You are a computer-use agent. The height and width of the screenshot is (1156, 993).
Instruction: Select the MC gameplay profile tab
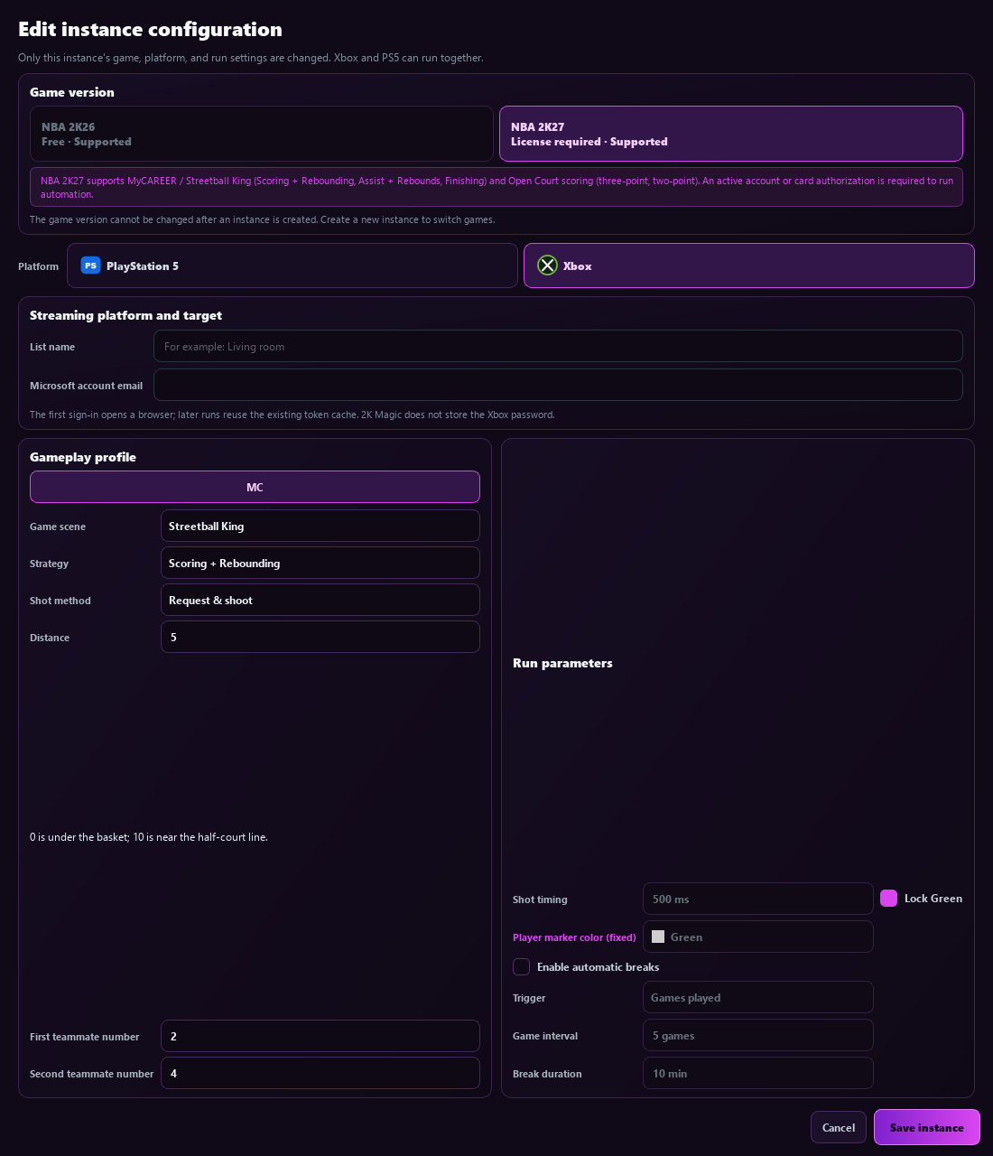[255, 487]
